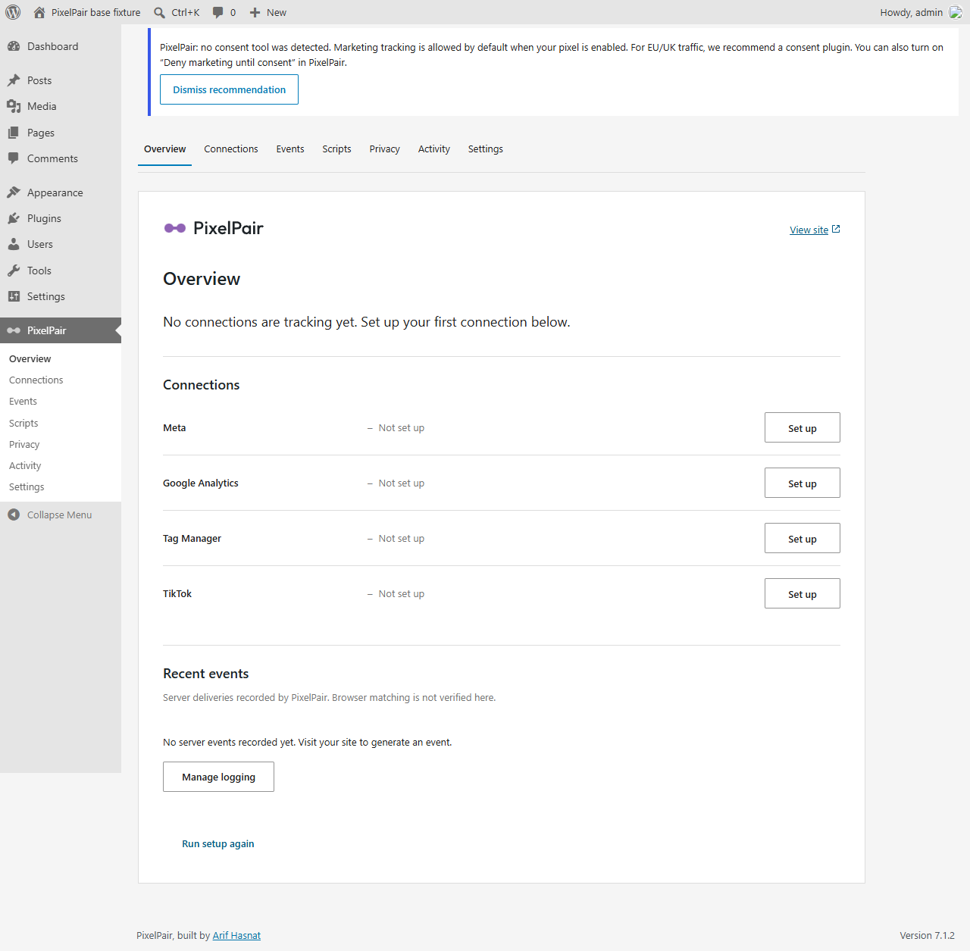Go to the Activity tab

click(434, 149)
